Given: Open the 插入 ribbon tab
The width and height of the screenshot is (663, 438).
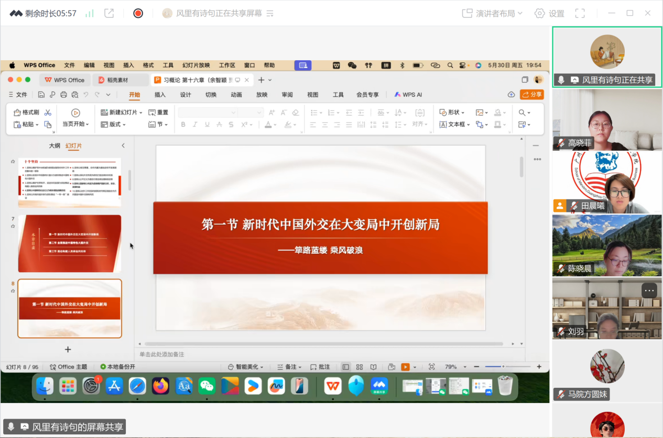Looking at the screenshot, I should (160, 95).
